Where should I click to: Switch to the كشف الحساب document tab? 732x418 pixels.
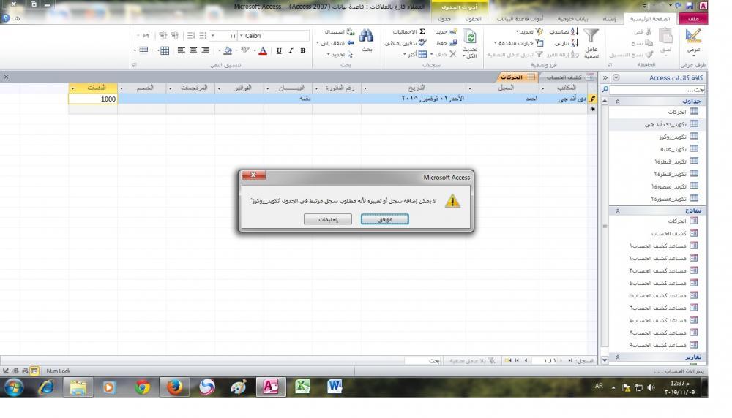(x=568, y=77)
